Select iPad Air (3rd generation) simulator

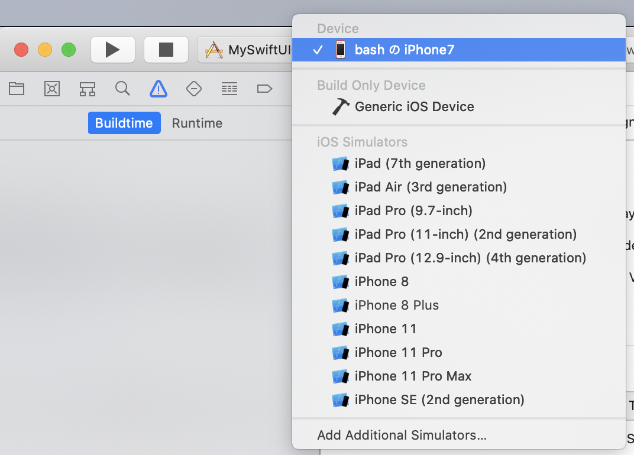point(459,187)
